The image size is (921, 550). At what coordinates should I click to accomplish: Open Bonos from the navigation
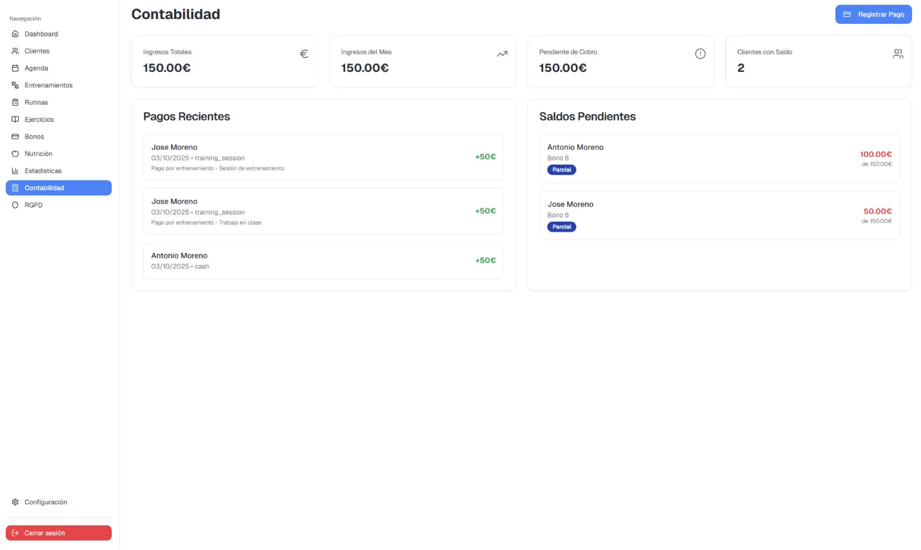click(59, 137)
